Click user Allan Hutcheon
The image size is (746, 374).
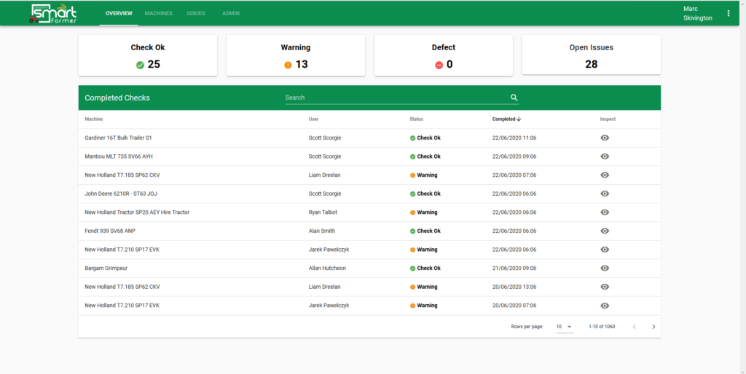click(x=327, y=268)
